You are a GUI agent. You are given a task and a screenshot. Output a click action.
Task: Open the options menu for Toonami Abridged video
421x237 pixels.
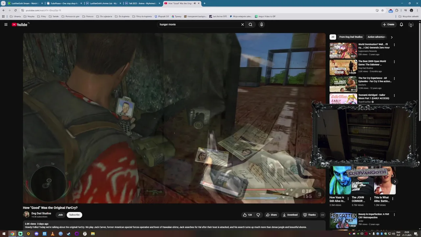coord(394,95)
